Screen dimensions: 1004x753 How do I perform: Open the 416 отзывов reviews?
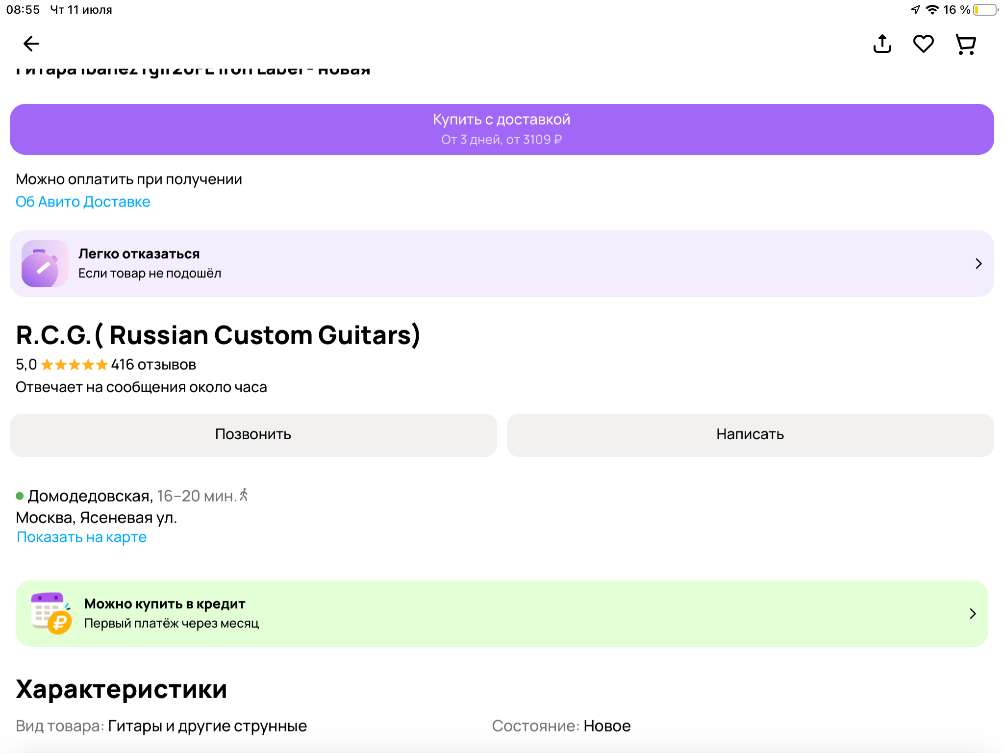click(x=153, y=365)
